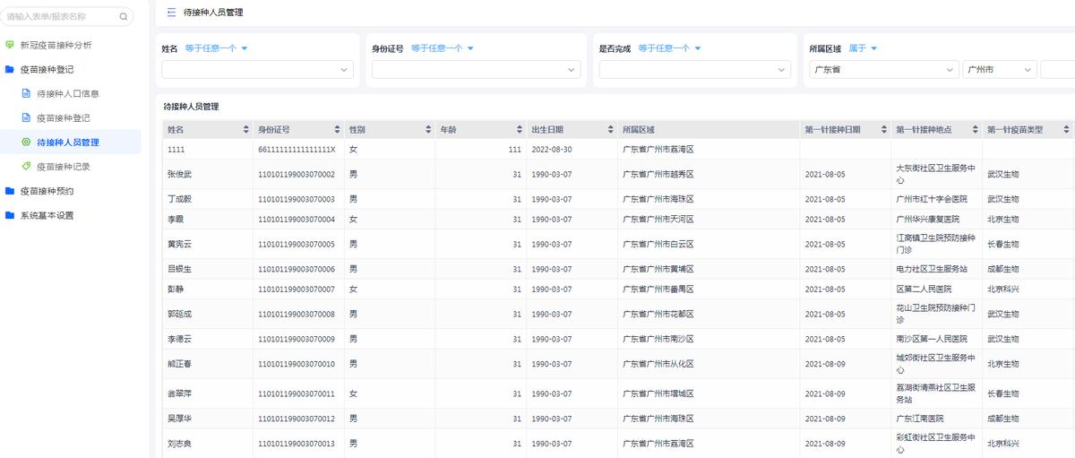Sort the table by 年龄 column
Viewport: 1075px width, 458px height.
[520, 130]
